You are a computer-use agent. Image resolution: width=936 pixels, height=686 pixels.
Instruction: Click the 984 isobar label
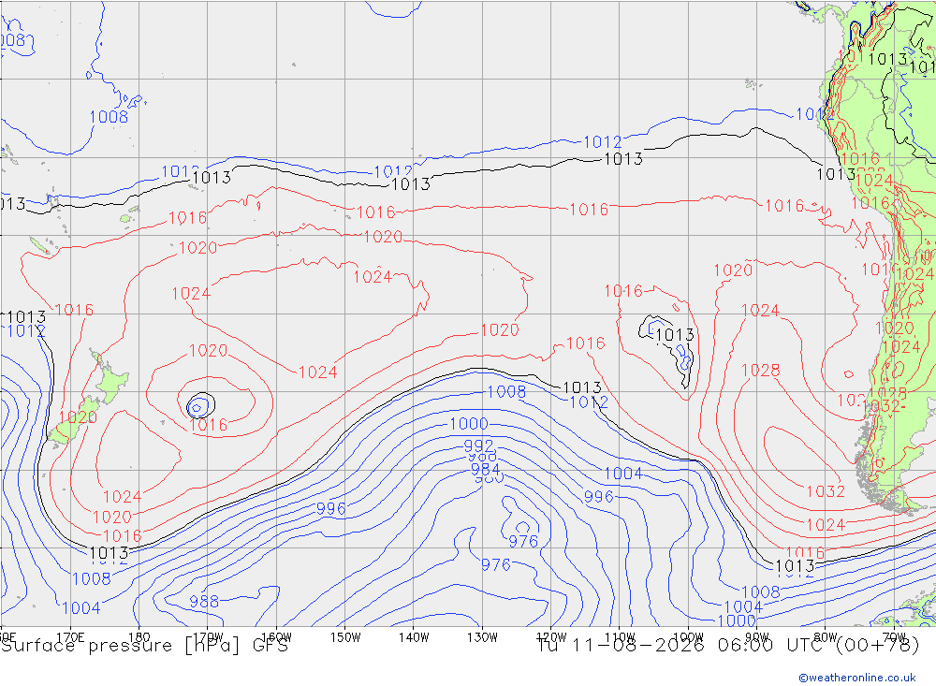485,469
